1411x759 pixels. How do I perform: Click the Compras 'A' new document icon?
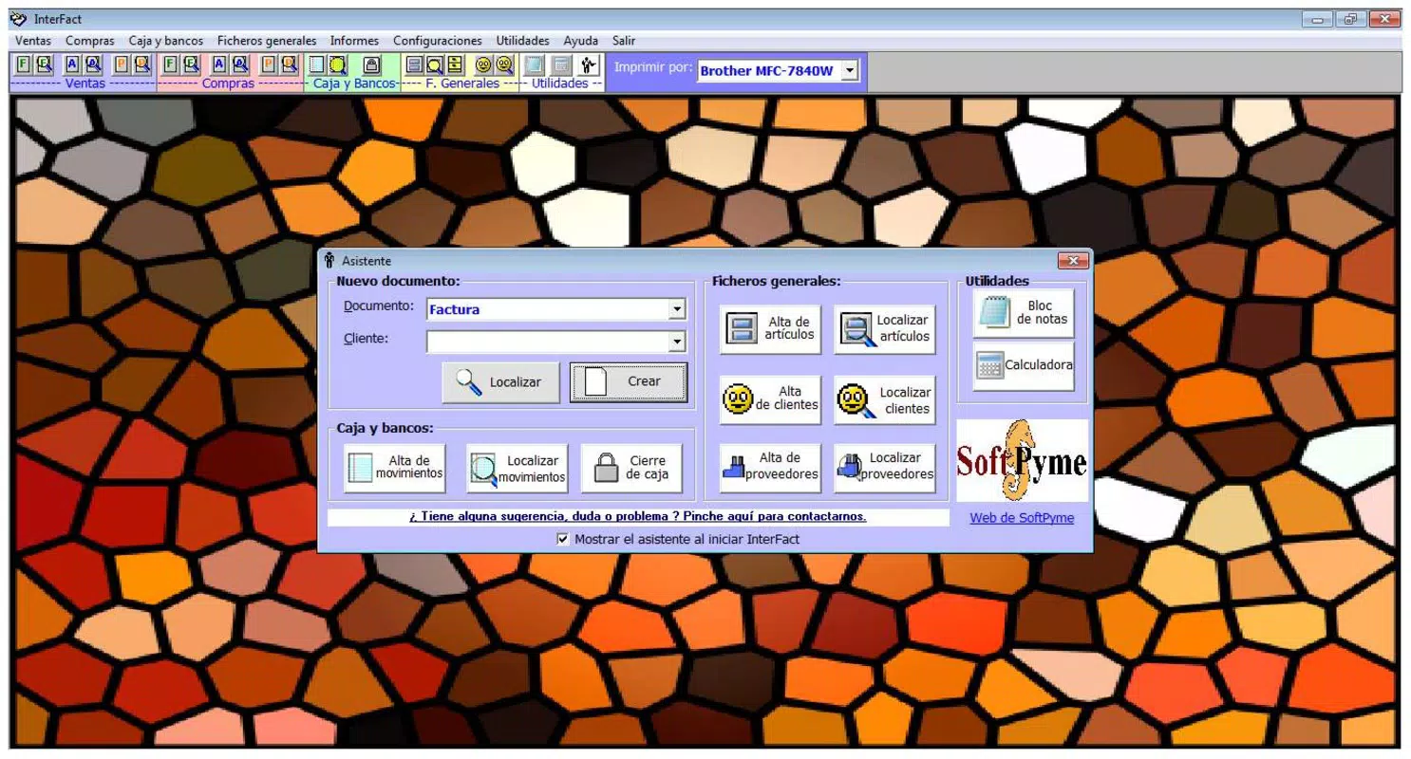(219, 64)
